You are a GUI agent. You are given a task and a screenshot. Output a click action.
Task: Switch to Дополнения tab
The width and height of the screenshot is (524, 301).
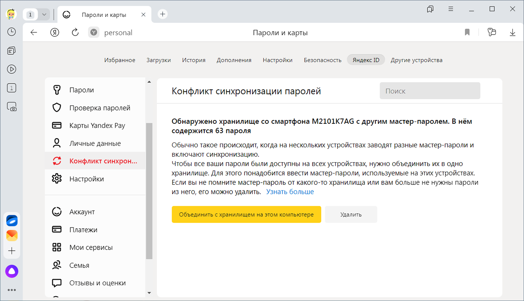(234, 60)
